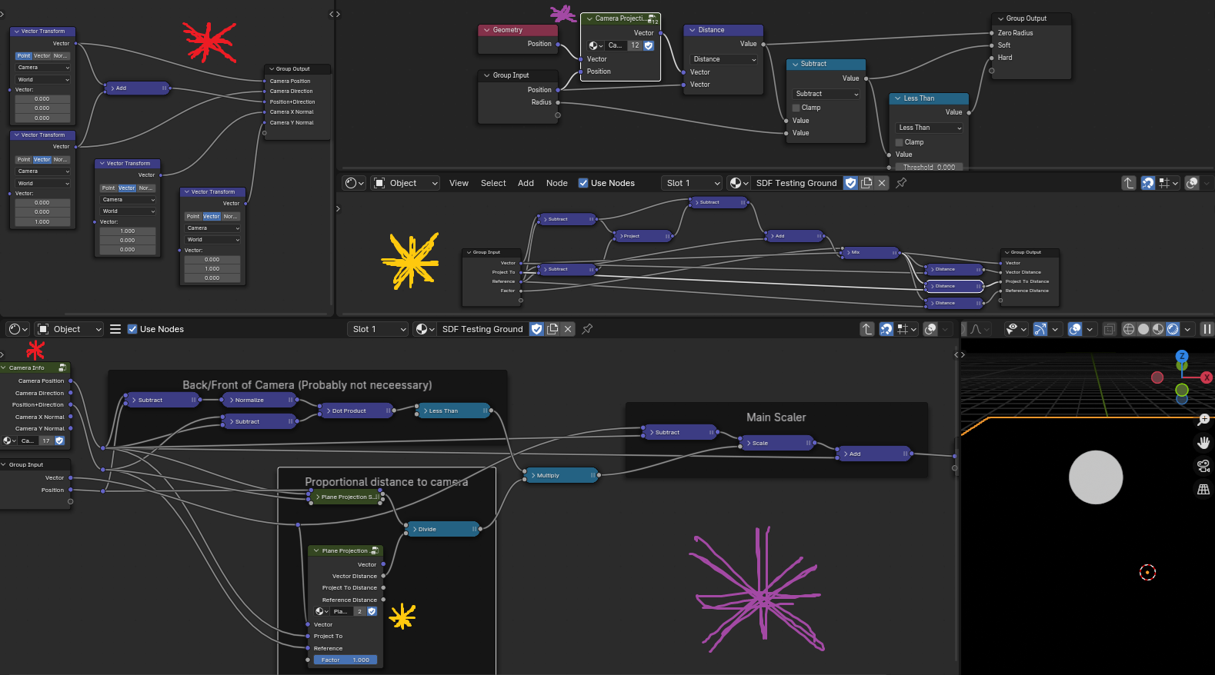Click the zoom magnifier in the 3D viewport
The width and height of the screenshot is (1215, 675).
(1203, 420)
